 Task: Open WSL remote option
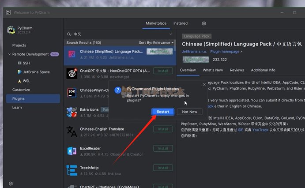(26, 81)
